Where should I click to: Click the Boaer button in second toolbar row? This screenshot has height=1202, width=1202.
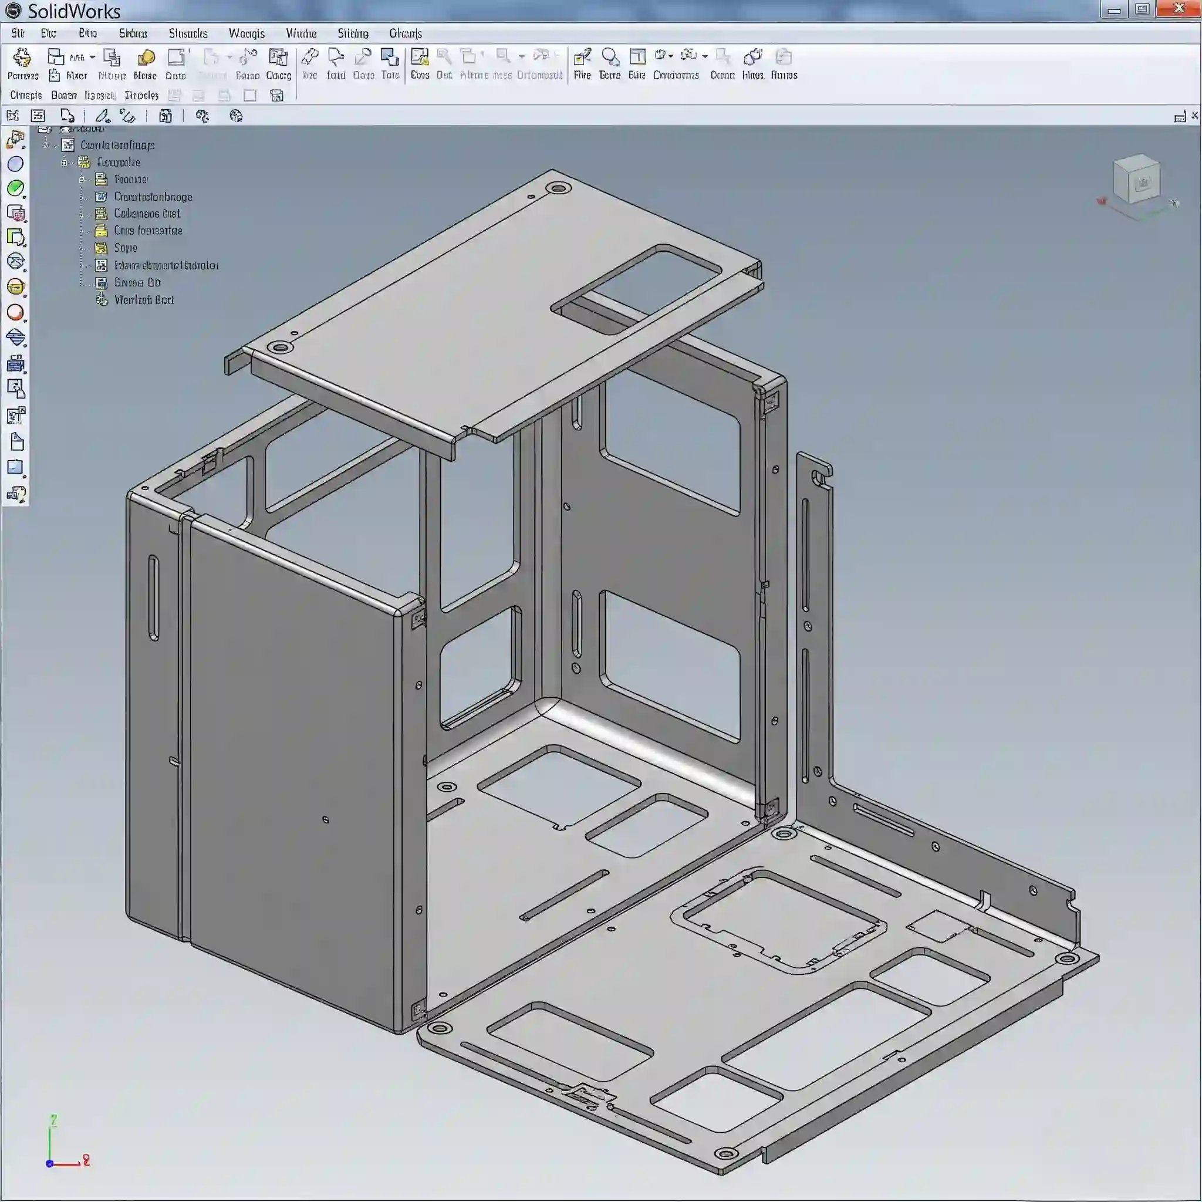(64, 95)
